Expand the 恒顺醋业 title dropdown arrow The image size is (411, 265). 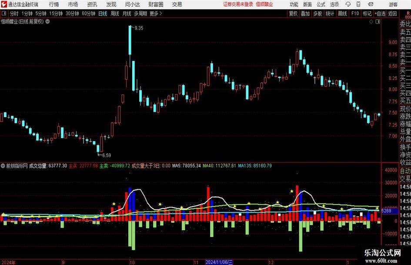[47, 21]
